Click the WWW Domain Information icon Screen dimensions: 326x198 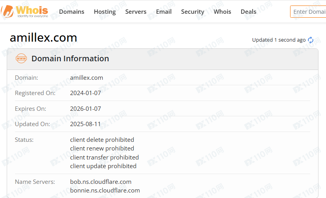[21, 59]
